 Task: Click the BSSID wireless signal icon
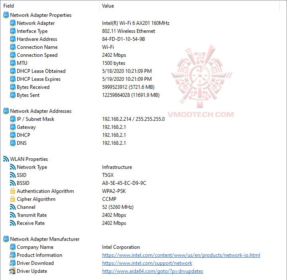(13, 183)
